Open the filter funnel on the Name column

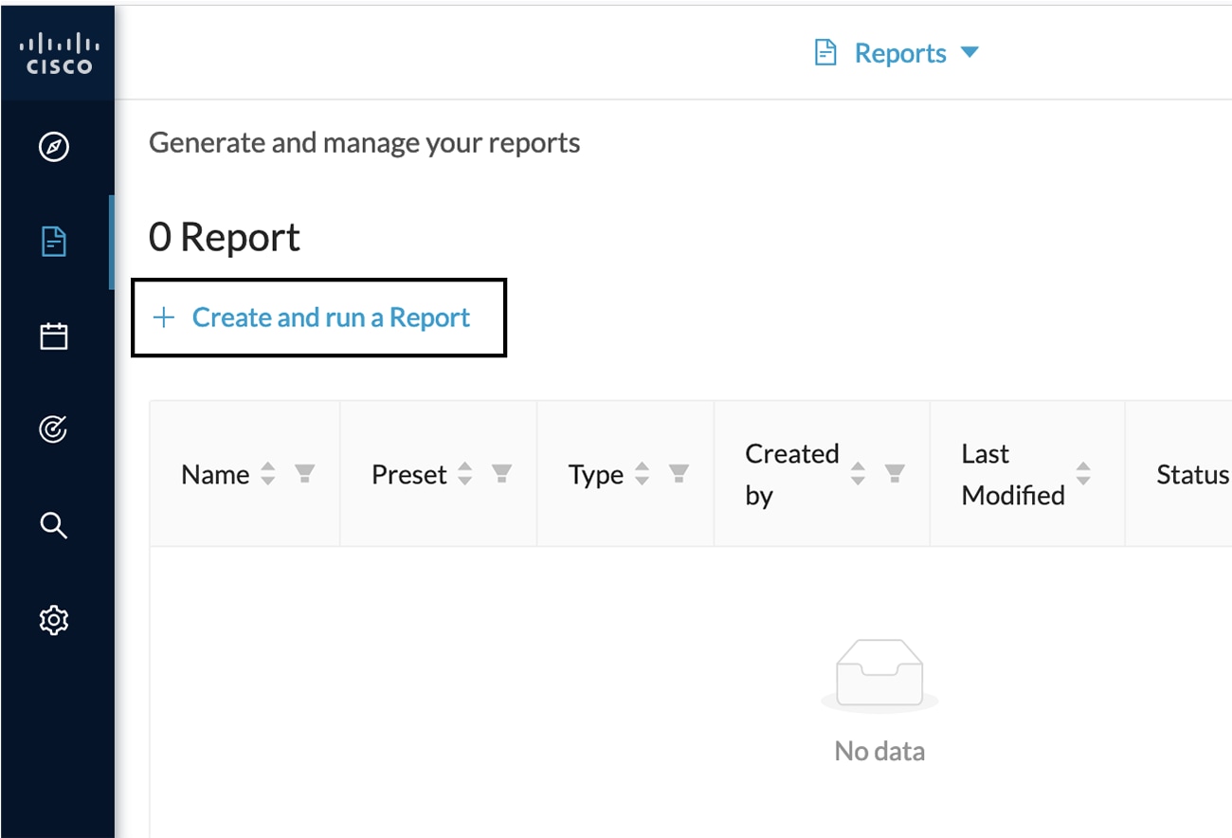tap(303, 474)
